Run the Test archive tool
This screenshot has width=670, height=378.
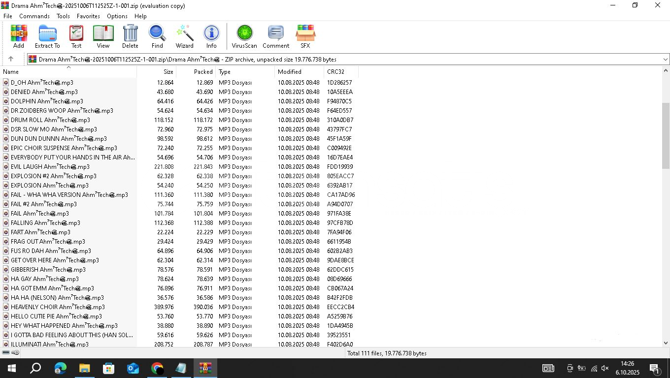tap(76, 36)
